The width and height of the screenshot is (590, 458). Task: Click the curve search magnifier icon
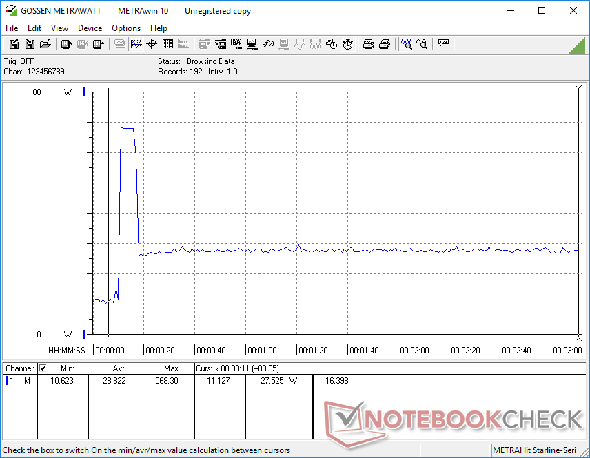pyautogui.click(x=423, y=44)
